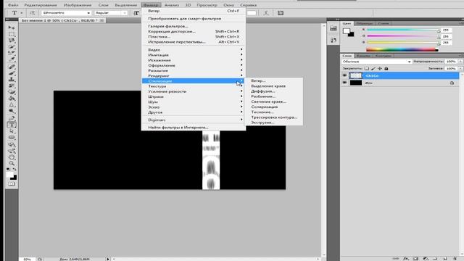Select the Horizontal Type tool in toolbox
464x261 pixels.
(x=12, y=125)
